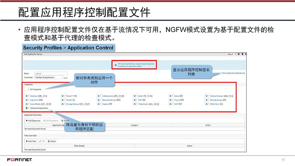Open View Application Signatures link
295x166 pixels.
click(233, 73)
